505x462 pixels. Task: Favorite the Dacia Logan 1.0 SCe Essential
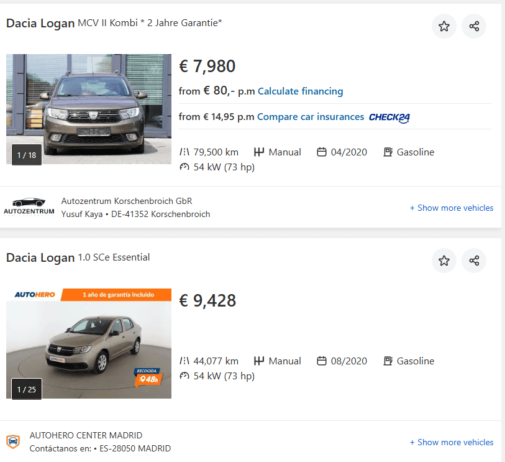(x=444, y=261)
